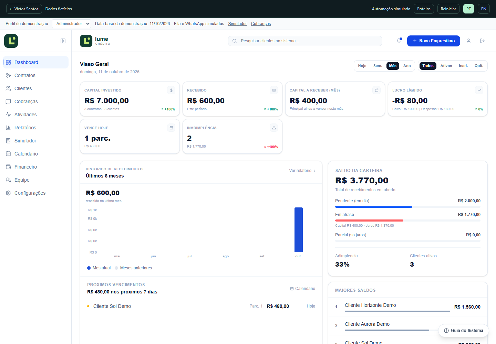Filter contracts by Quit.

479,66
